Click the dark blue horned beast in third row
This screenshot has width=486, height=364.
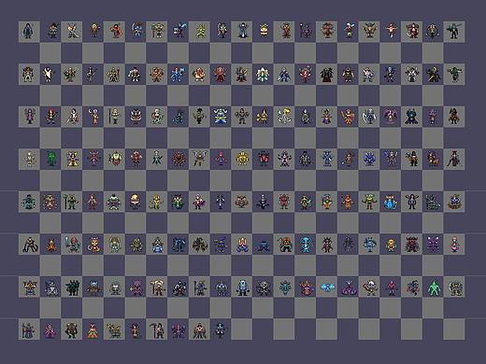tap(411, 117)
